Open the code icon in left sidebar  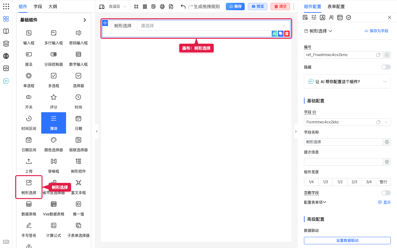6,69
